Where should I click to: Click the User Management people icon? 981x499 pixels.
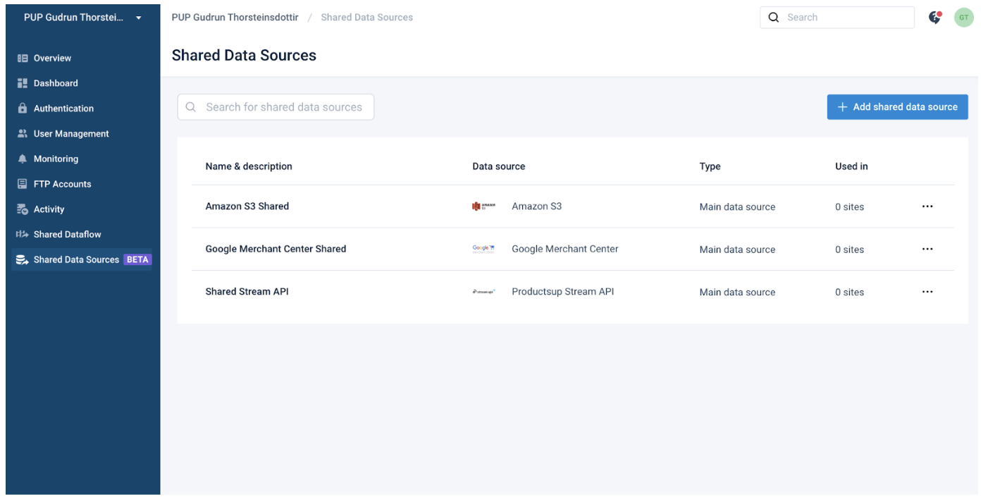(20, 133)
